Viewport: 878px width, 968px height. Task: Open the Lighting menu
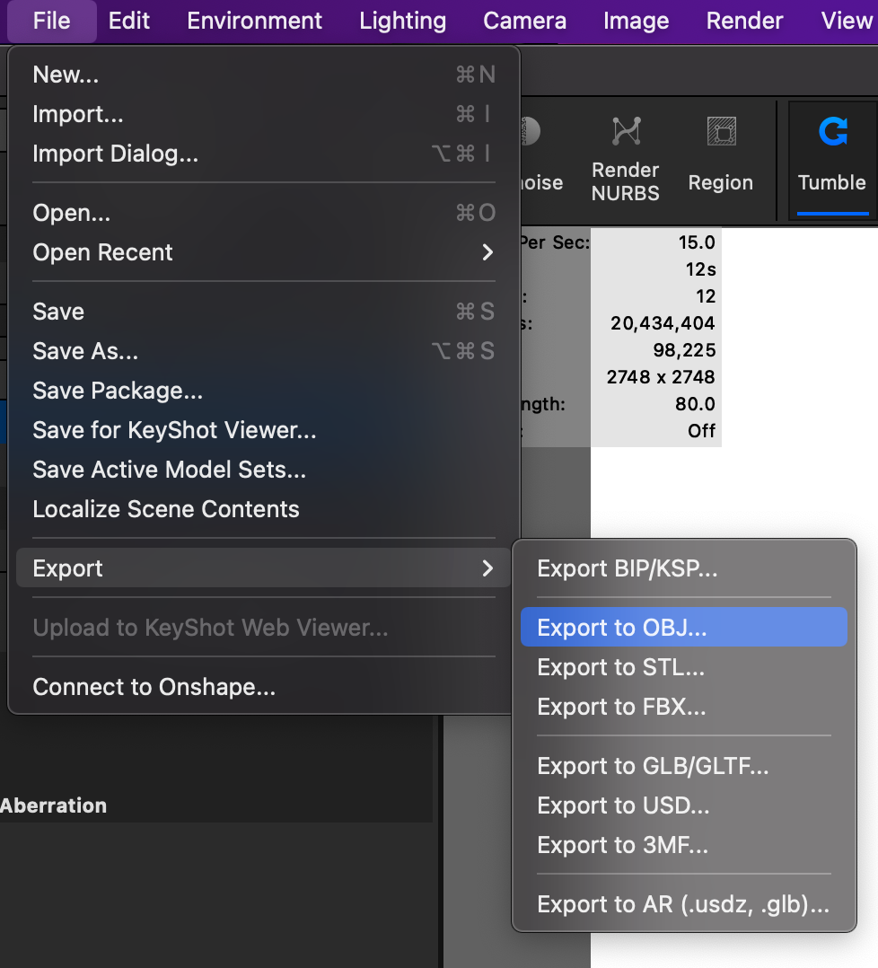[x=401, y=20]
